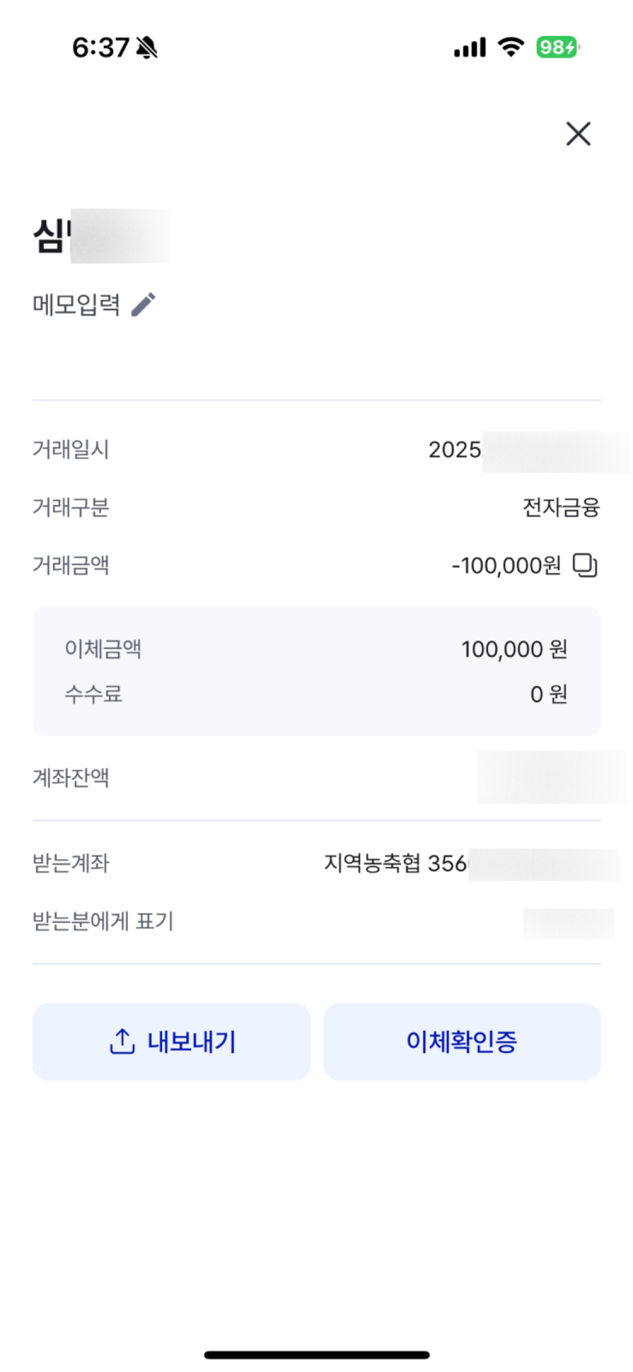Select the 전자금융 transaction type value
The height and width of the screenshot is (1372, 633).
click(x=561, y=508)
